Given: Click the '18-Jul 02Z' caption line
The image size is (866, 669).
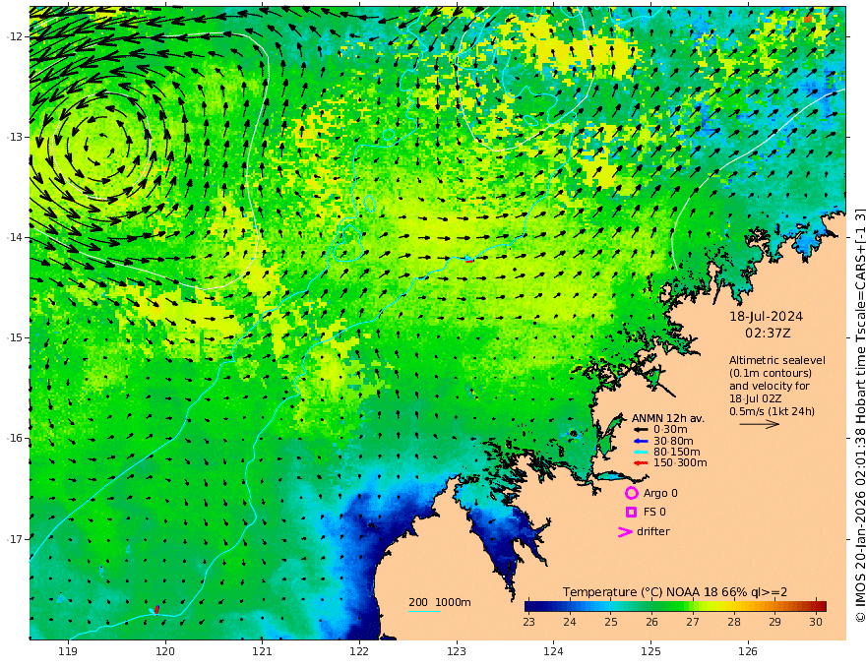Looking at the screenshot, I should (x=755, y=398).
